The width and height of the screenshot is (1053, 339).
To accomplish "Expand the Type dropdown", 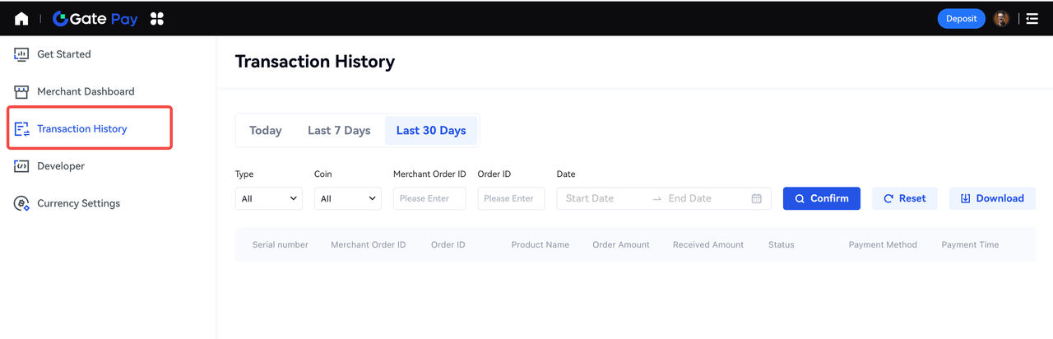I will 268,198.
